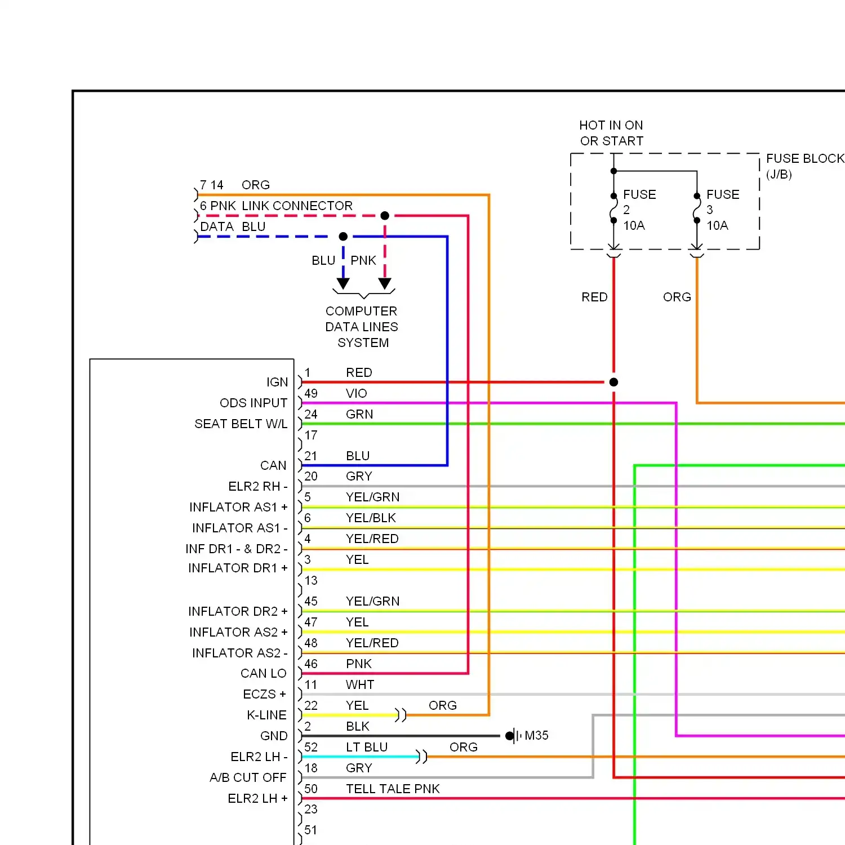
Task: Select the INFLATOR AS2 + label
Action: (238, 632)
